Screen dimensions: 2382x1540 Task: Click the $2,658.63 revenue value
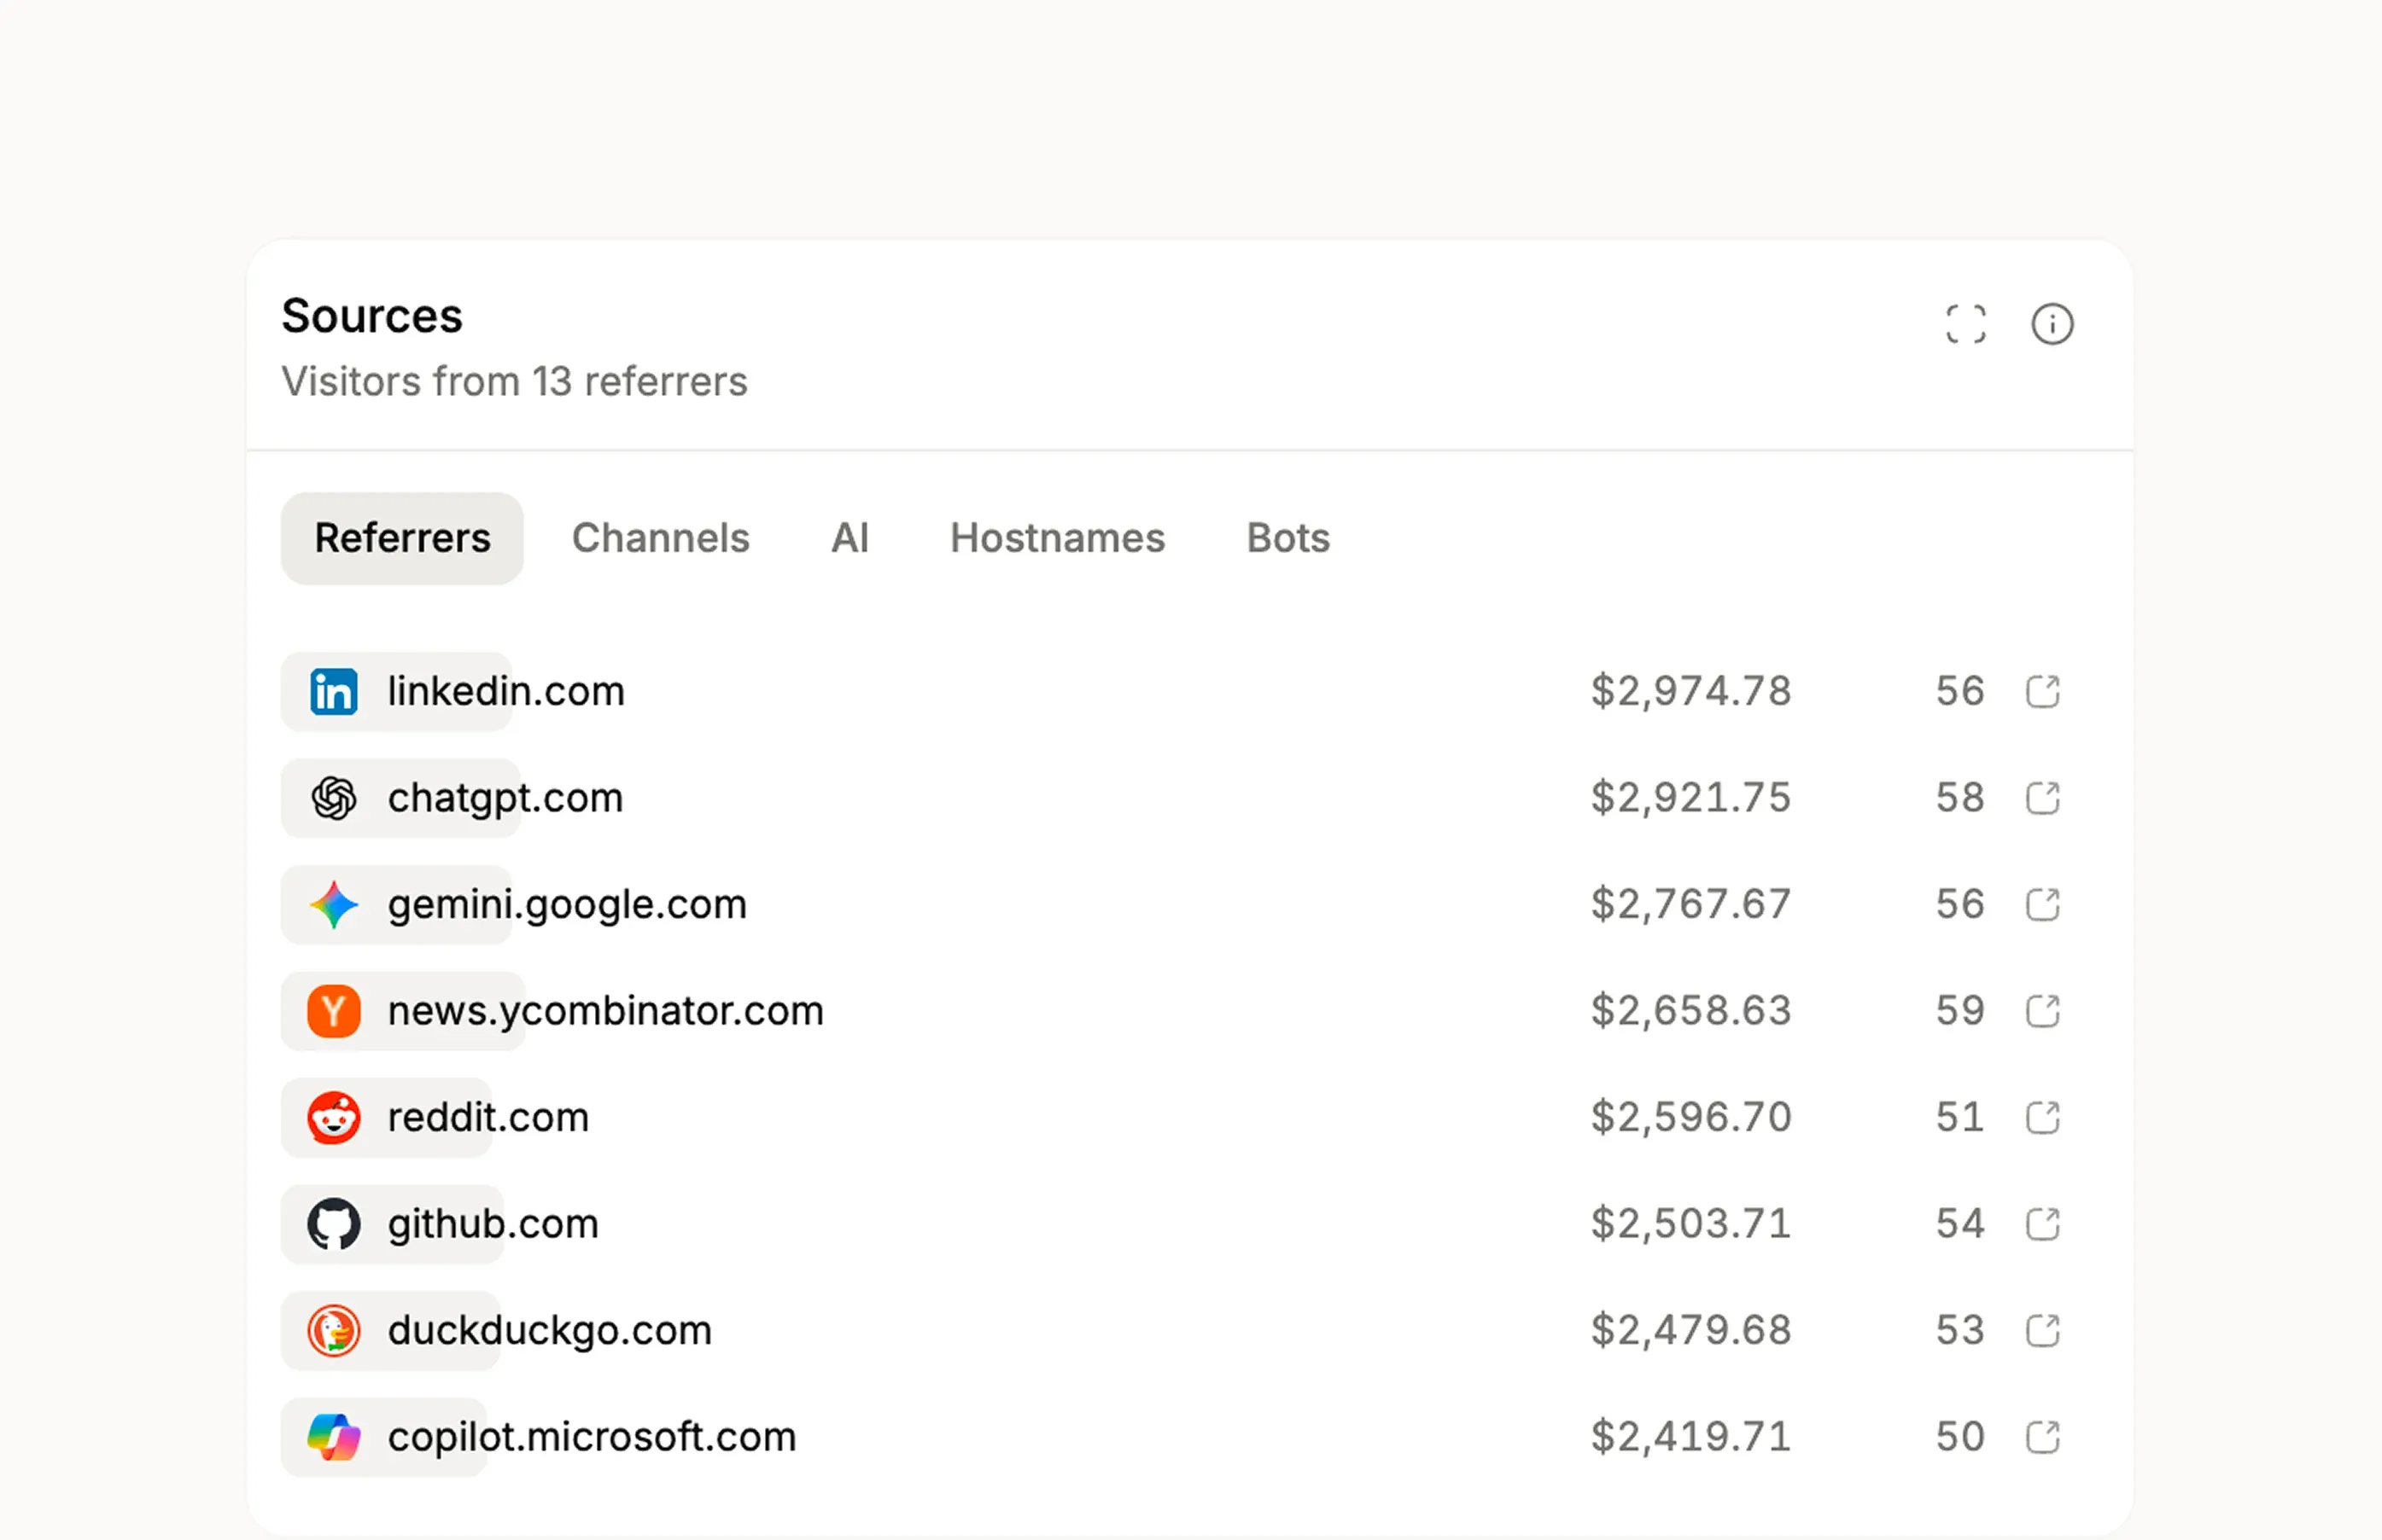[x=1690, y=1011]
